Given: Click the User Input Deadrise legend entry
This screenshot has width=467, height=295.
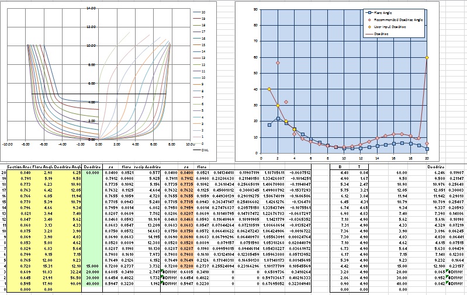Looking at the screenshot, I should (x=389, y=27).
